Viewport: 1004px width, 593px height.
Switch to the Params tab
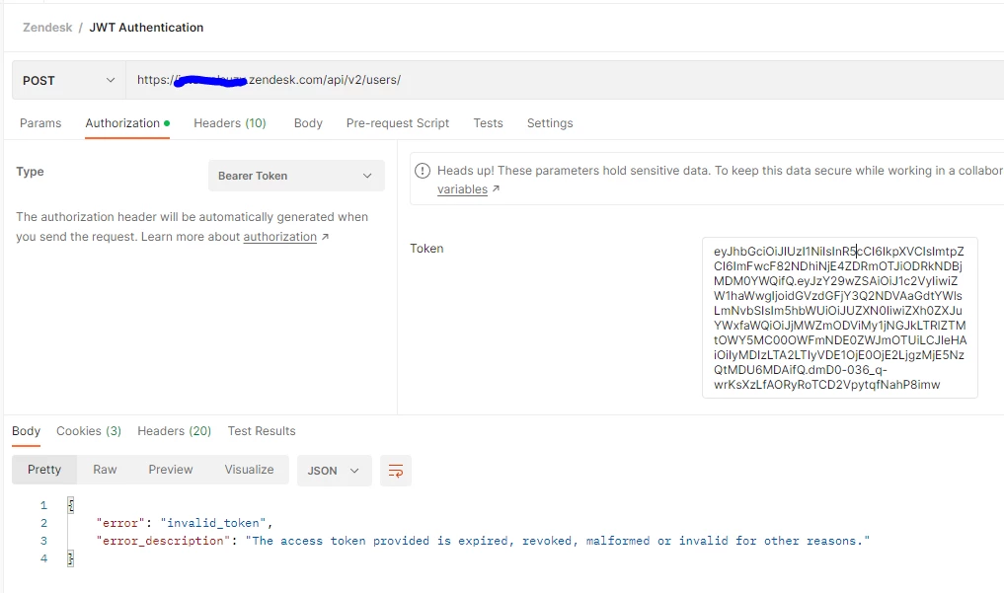pyautogui.click(x=40, y=122)
